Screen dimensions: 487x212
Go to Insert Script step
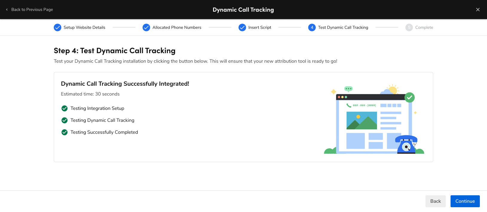260,27
